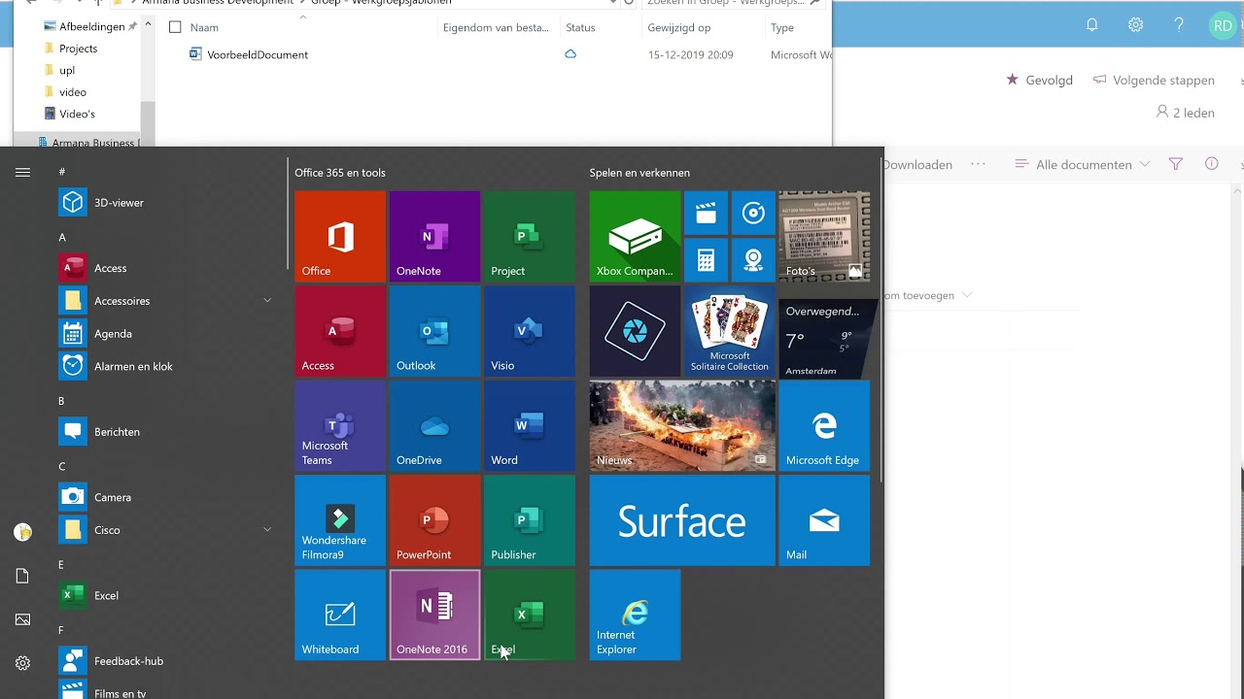Viewport: 1244px width, 699px height.
Task: Launch the Word tile
Action: point(530,425)
